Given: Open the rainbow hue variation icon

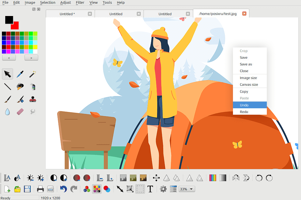Looking at the screenshot, I should (213, 178).
